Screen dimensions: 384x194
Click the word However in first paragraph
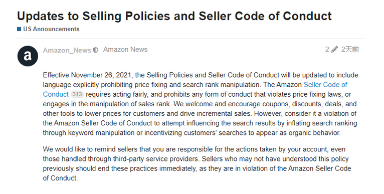pyautogui.click(x=267, y=113)
